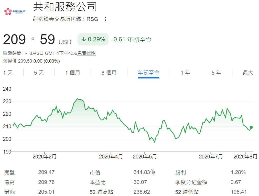
Task: Click the 本益比 label
Action: coord(98,182)
